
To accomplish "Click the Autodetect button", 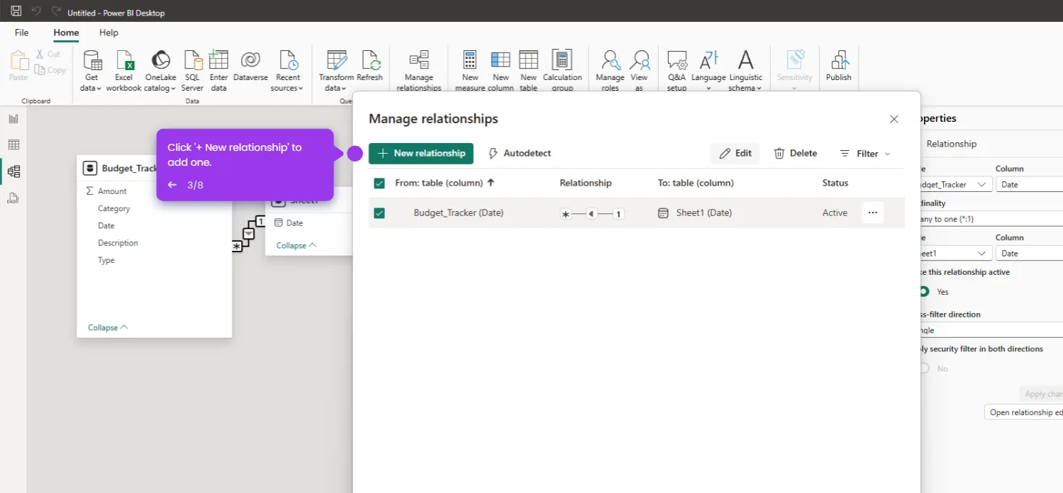I will (520, 153).
